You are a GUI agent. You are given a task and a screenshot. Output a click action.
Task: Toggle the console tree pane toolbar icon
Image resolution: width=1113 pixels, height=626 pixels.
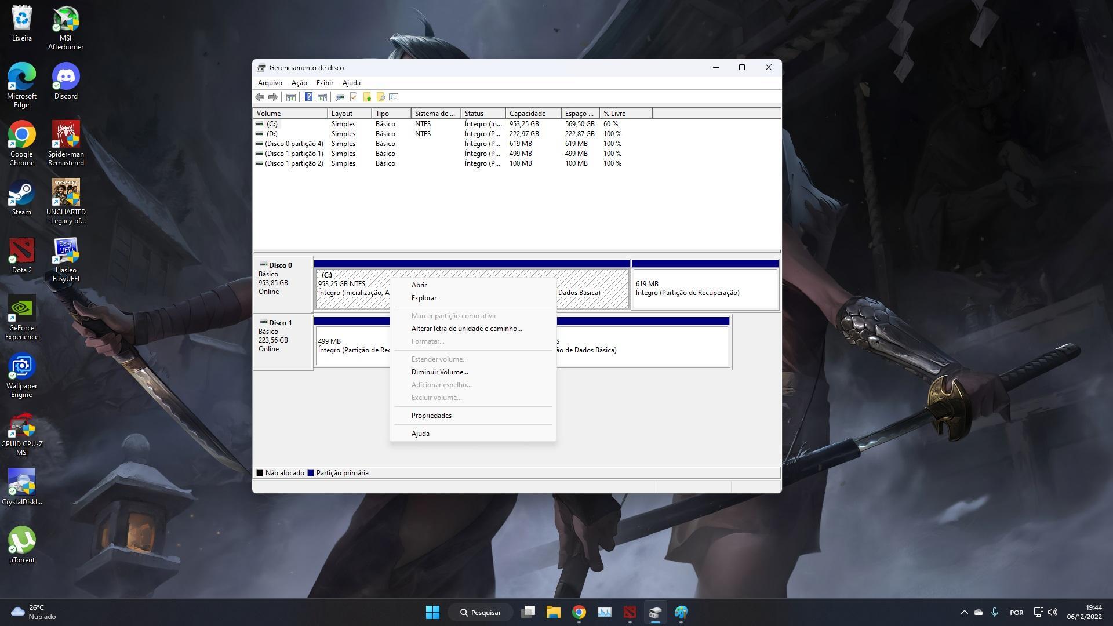point(291,97)
